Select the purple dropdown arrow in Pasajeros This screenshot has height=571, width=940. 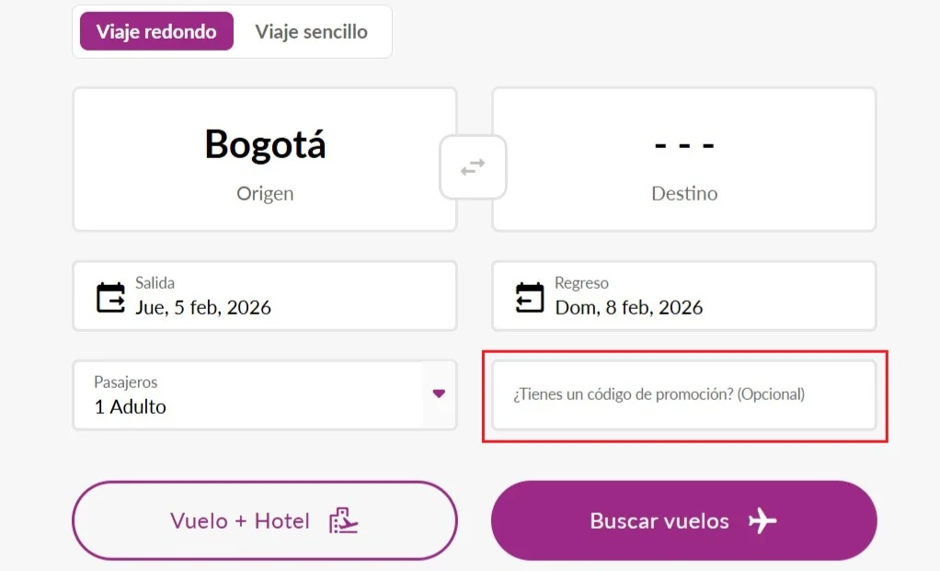pos(437,395)
